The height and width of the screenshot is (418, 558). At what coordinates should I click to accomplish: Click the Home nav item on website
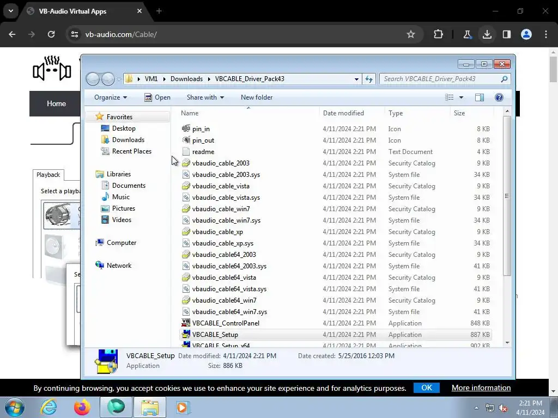56,103
